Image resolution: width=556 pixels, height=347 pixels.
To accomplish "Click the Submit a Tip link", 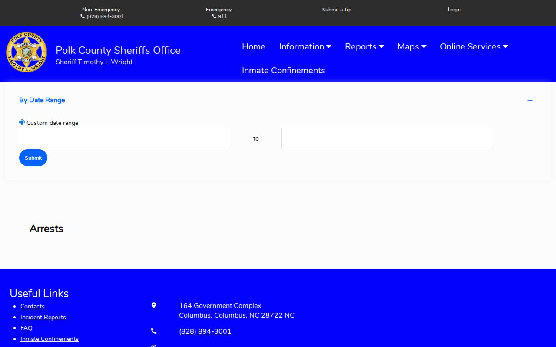I will click(337, 10).
